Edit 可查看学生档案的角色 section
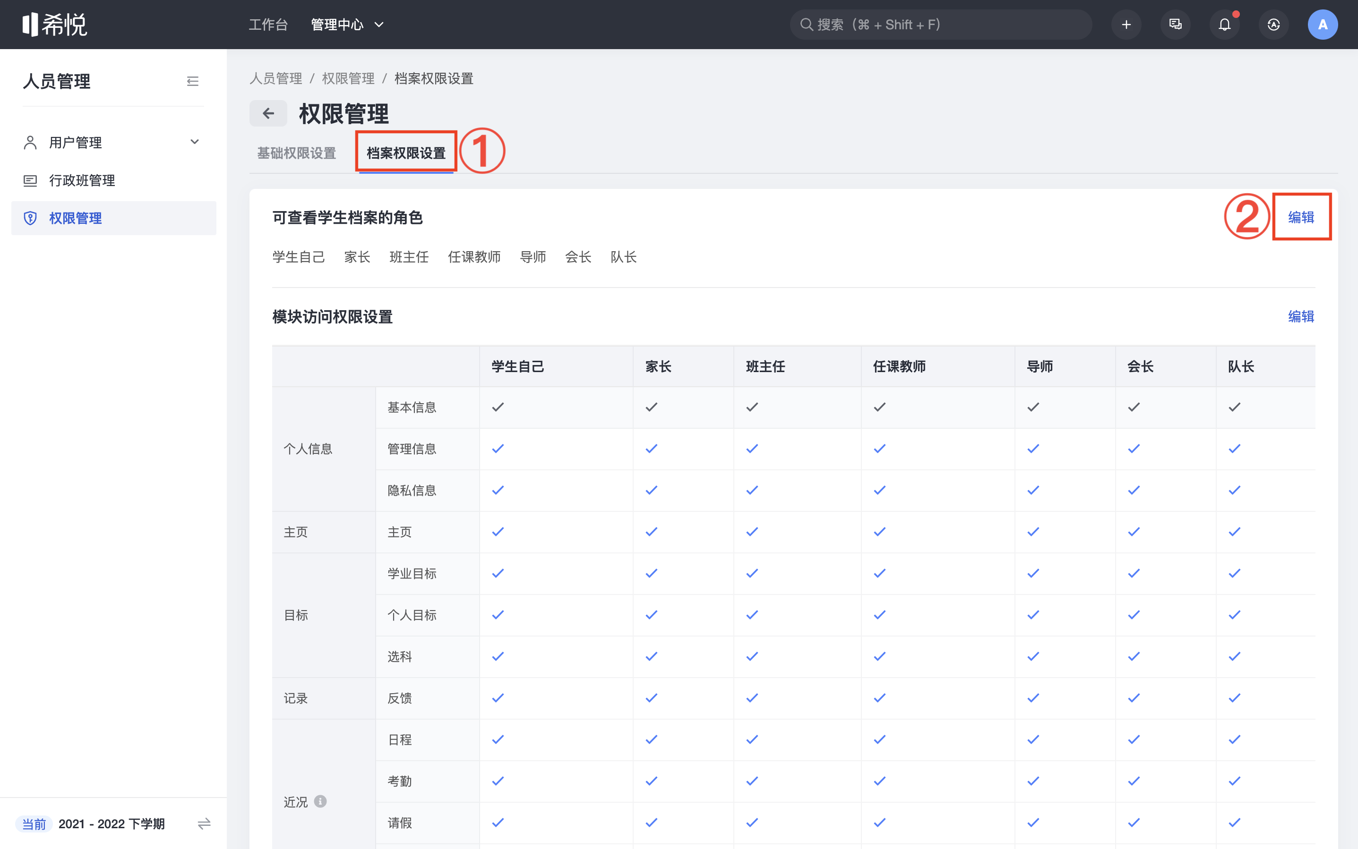The width and height of the screenshot is (1358, 849). pos(1301,217)
